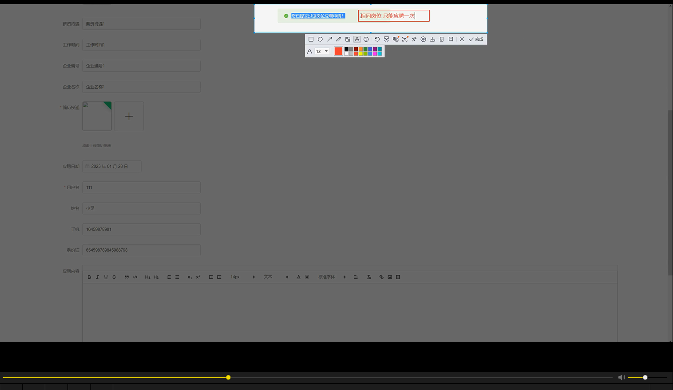Insert a video in the editor
673x390 pixels.
398,277
